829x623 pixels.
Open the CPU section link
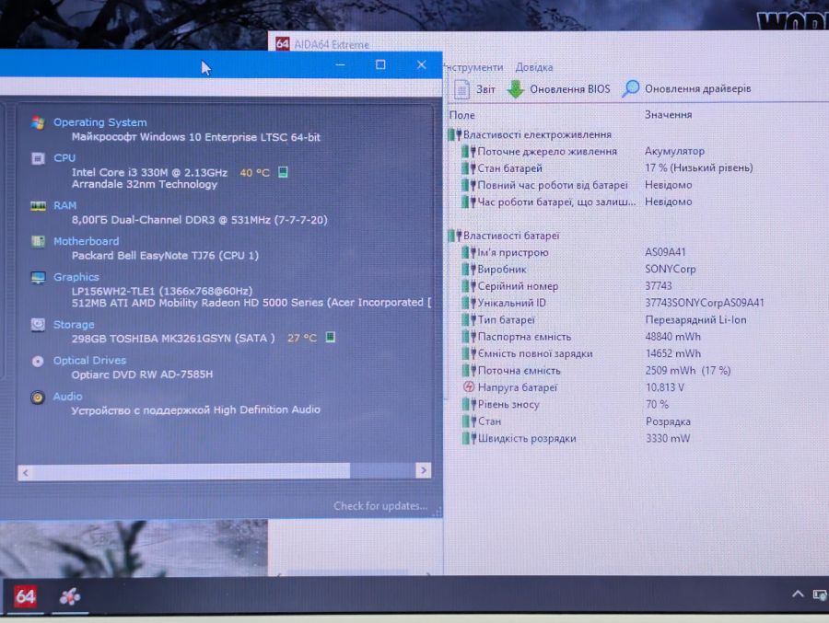(x=64, y=157)
